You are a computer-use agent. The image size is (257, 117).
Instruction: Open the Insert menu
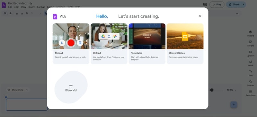tap(31, 7)
